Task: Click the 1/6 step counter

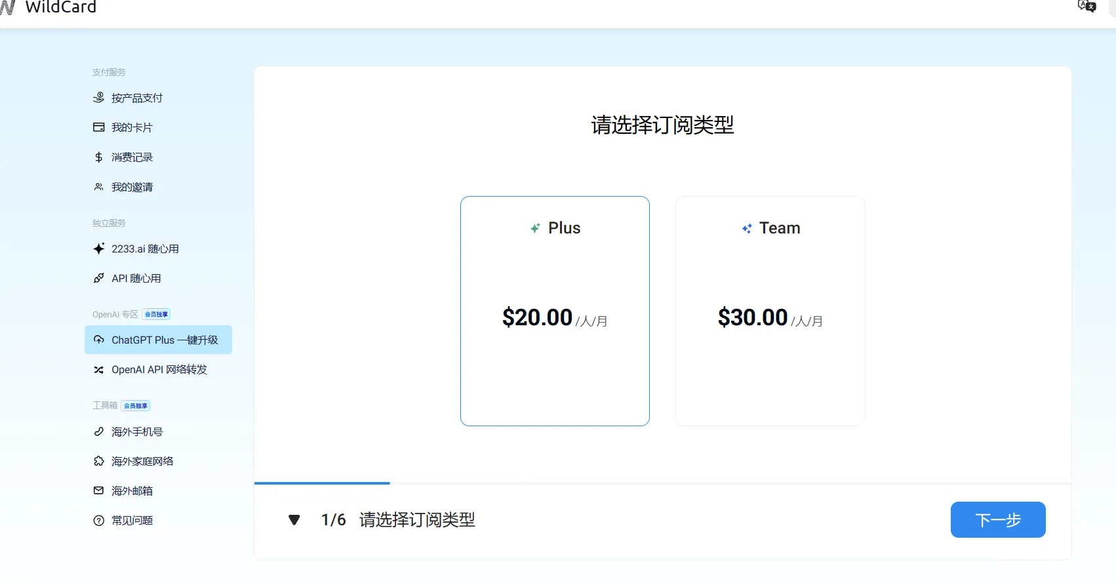Action: tap(333, 520)
